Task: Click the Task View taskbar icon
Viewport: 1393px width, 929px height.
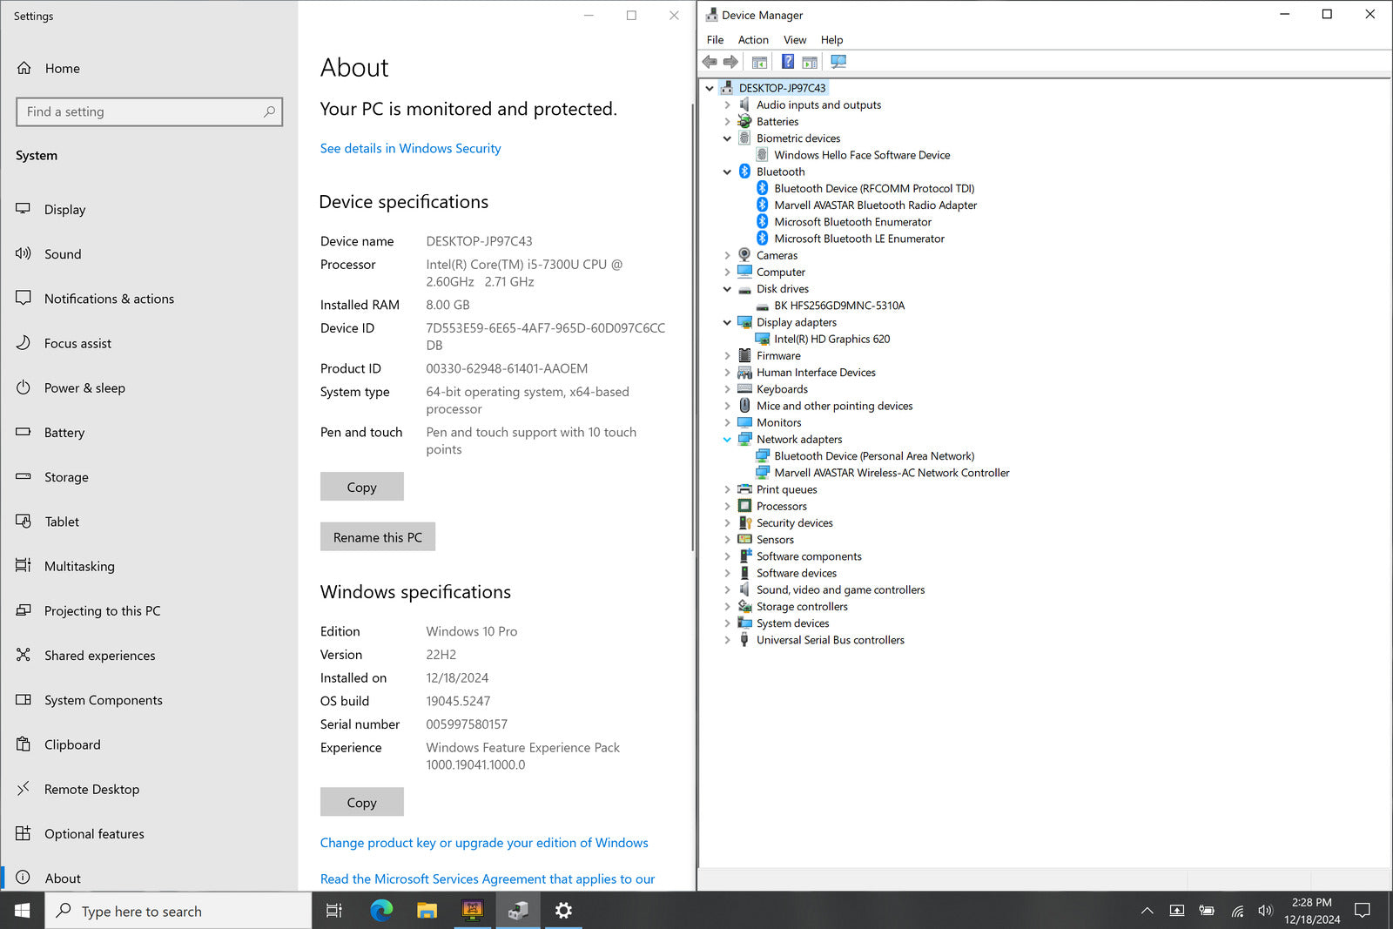Action: click(x=334, y=911)
